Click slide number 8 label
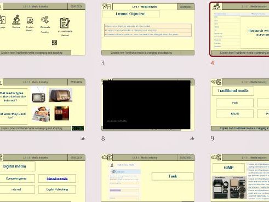This screenshot has width=269, height=202. click(x=103, y=138)
